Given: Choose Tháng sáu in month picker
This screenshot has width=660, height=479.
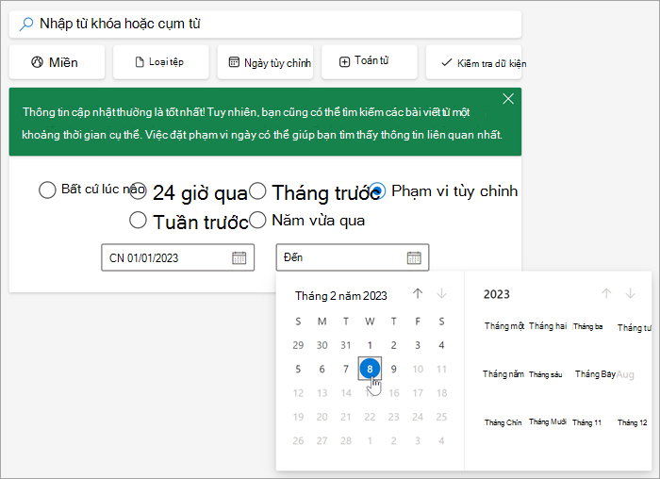Looking at the screenshot, I should [x=546, y=374].
